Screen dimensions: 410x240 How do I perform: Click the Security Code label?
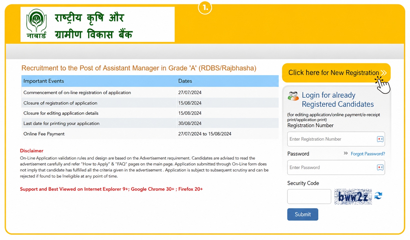tap(303, 183)
